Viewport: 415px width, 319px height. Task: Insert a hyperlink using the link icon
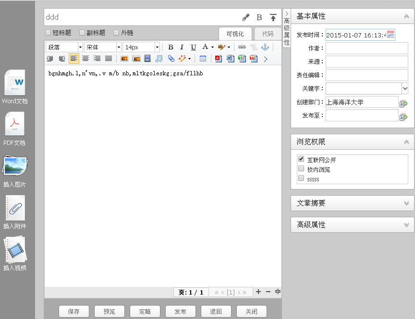[x=242, y=47]
